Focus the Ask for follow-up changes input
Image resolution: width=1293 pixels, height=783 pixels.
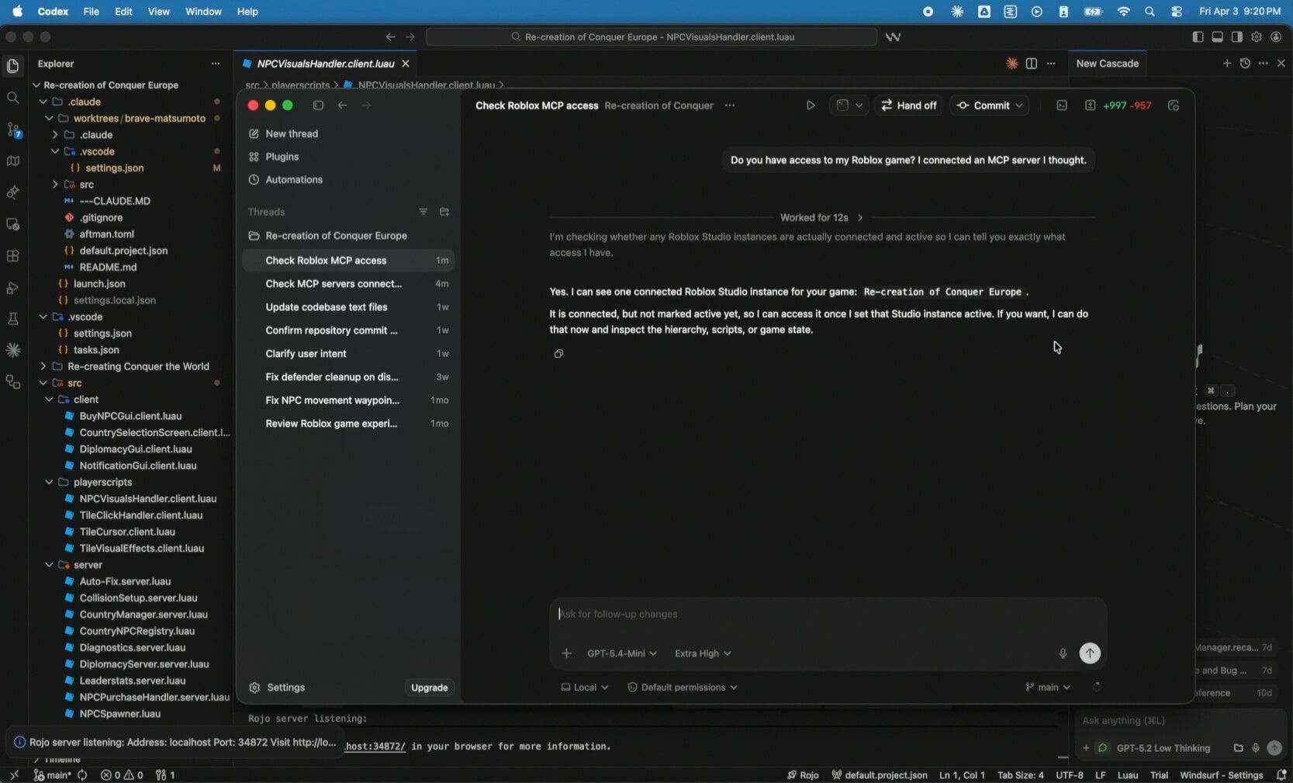827,615
